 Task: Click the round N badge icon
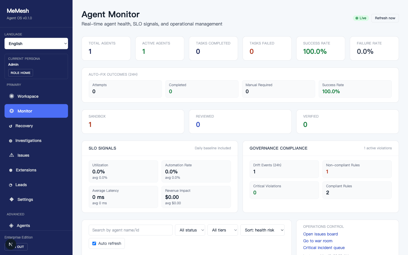[10, 244]
